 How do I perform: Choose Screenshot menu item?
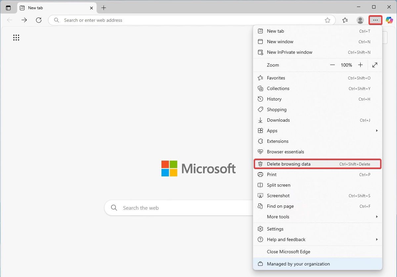318,196
